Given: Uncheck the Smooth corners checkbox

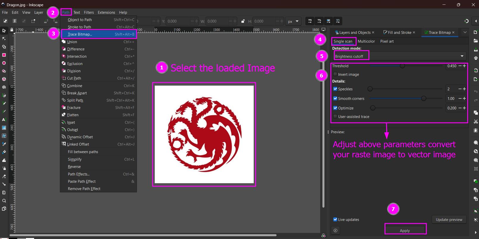Looking at the screenshot, I should 335,98.
